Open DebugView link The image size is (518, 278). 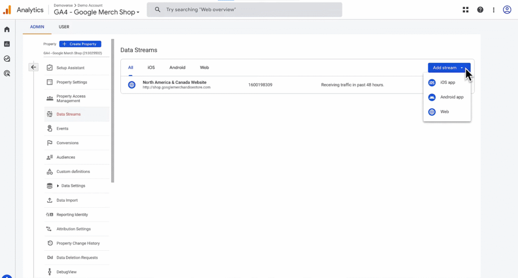(66, 272)
